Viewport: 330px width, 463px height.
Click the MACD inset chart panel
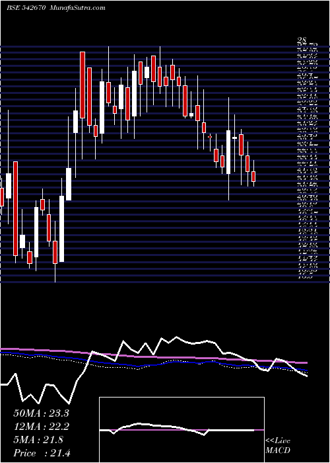[181, 430]
